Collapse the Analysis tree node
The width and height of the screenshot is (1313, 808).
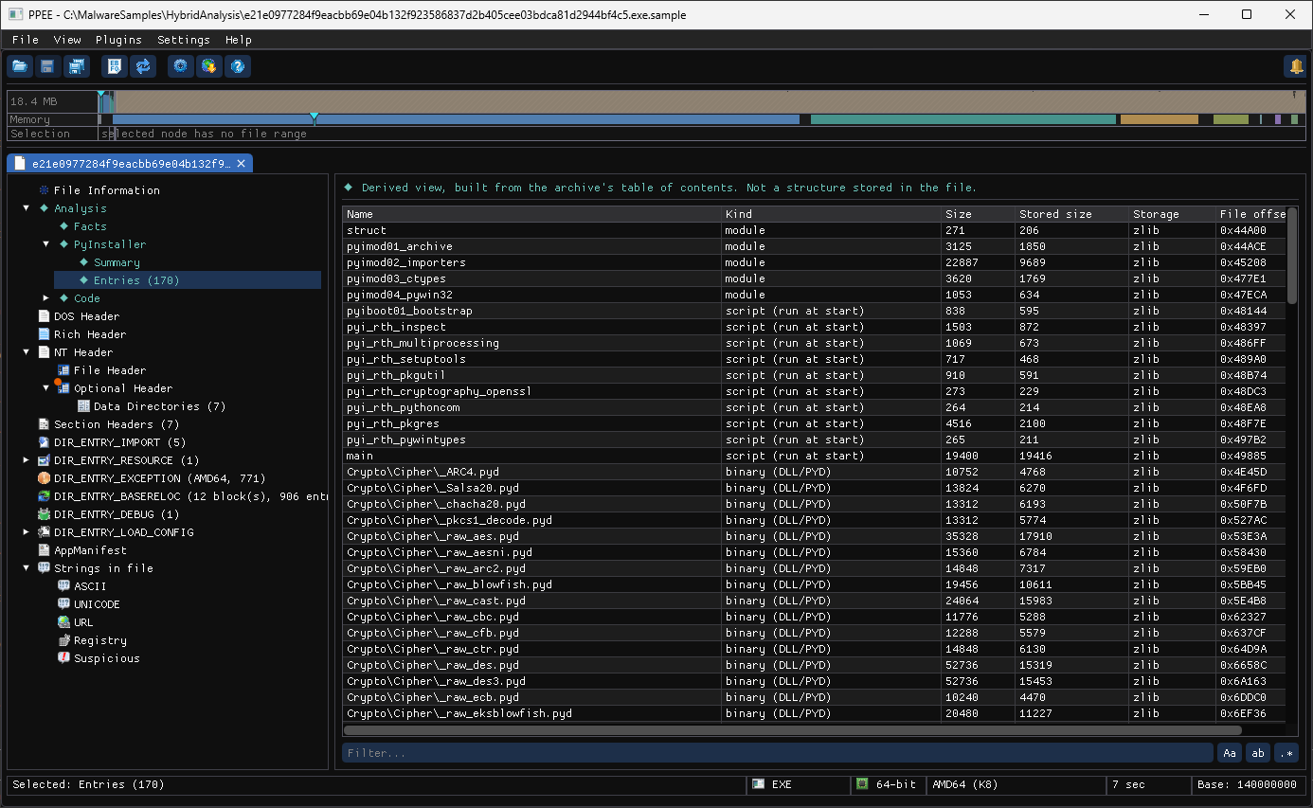(27, 208)
